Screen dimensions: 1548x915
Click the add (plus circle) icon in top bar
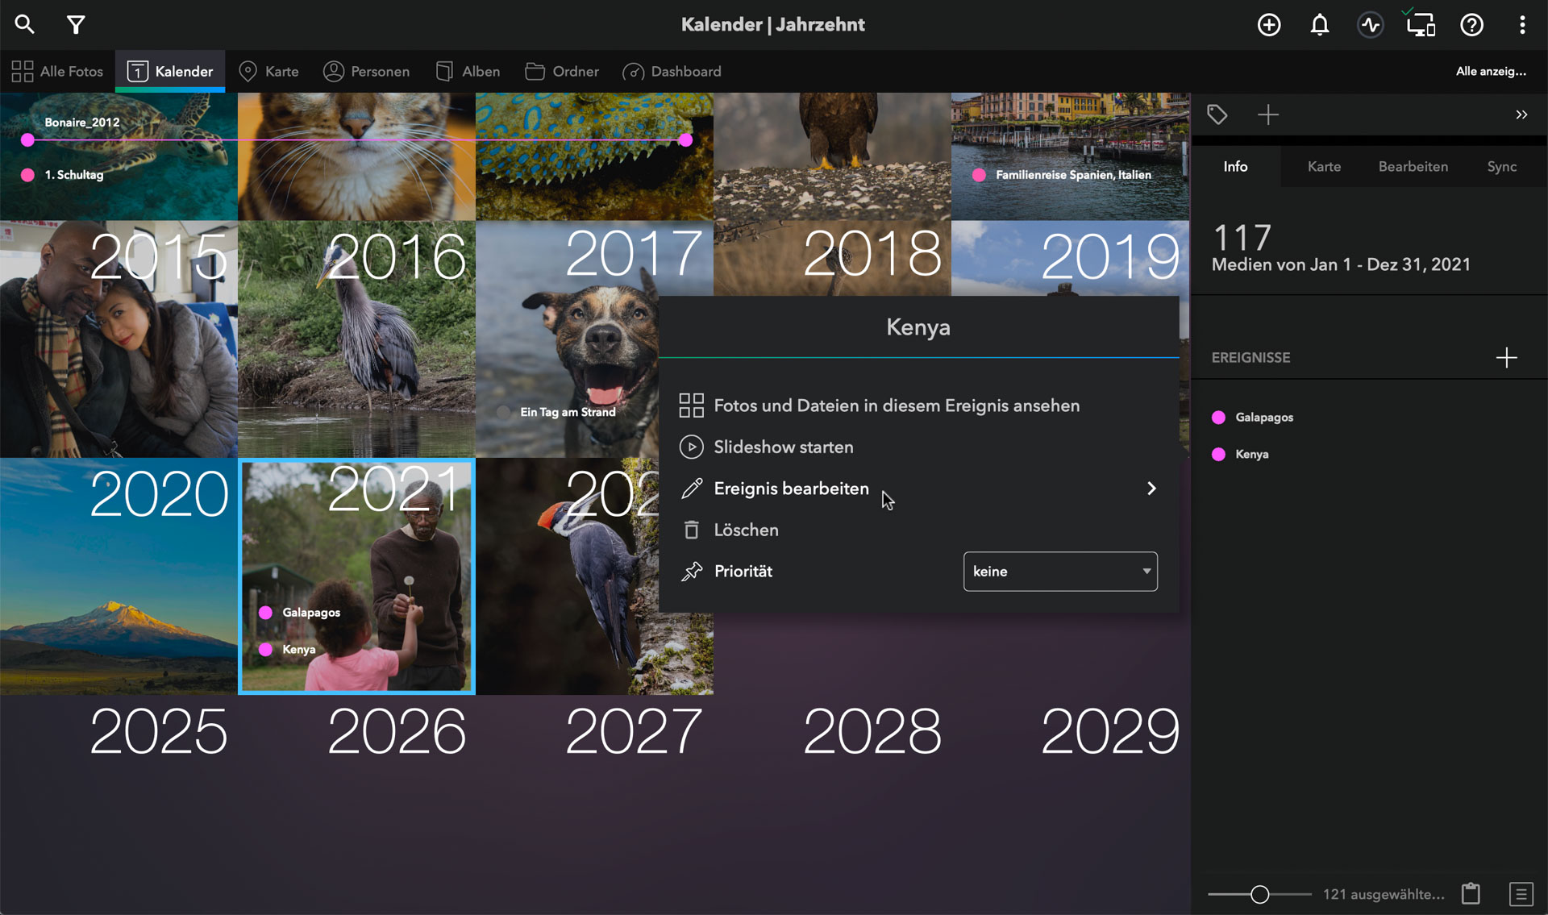click(x=1269, y=25)
